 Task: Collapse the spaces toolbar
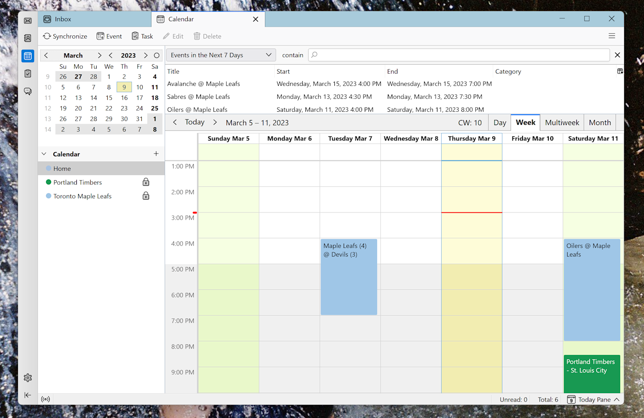point(28,395)
